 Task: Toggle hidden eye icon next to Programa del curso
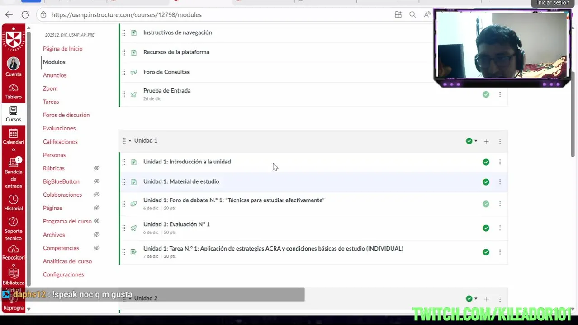pyautogui.click(x=96, y=221)
